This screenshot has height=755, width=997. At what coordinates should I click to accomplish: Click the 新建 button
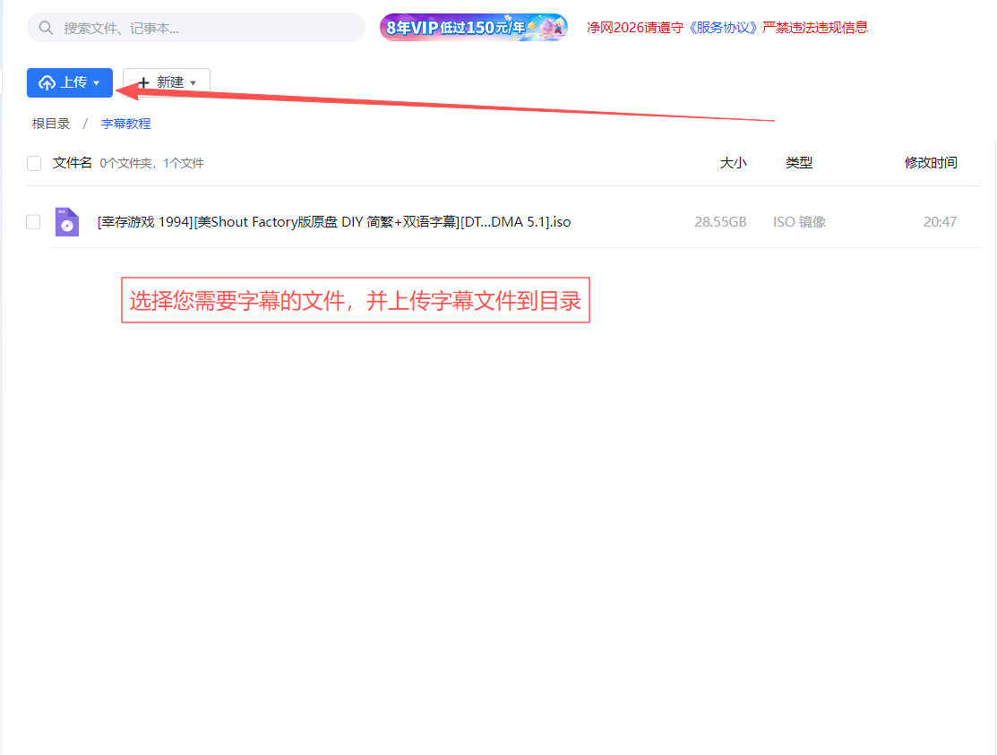[167, 82]
